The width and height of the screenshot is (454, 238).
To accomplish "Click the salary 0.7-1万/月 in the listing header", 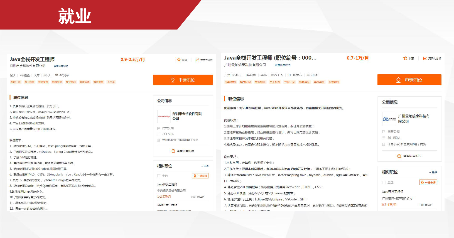I will click(358, 58).
